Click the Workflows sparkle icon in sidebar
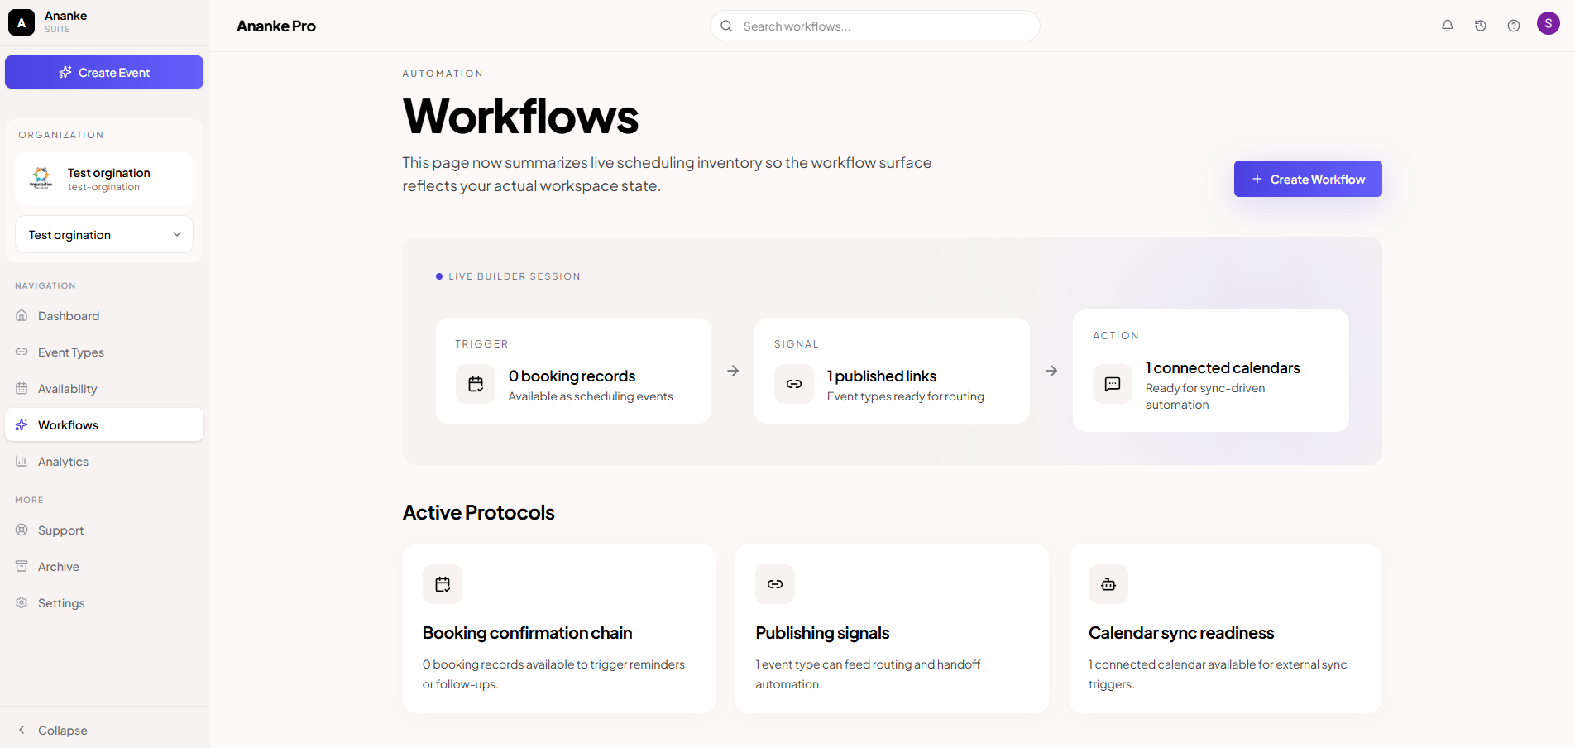The image size is (1575, 748). [x=22, y=424]
